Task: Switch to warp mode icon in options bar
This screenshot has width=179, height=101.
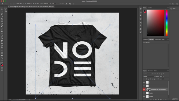Action: point(67,4)
